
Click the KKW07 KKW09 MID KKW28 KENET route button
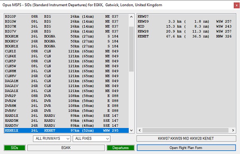pos(186,138)
